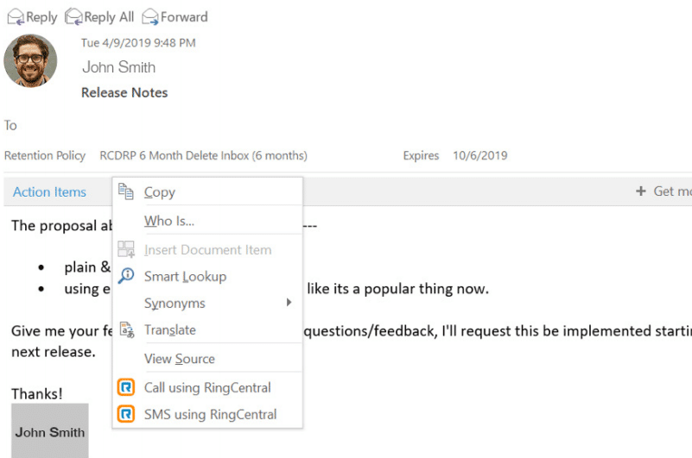Click the 'next release.' line in body
Screen dimensions: 692x458
[54, 352]
